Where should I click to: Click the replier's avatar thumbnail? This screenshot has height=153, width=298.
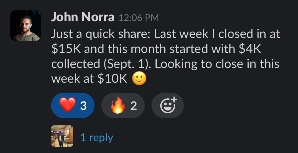[x=62, y=136]
